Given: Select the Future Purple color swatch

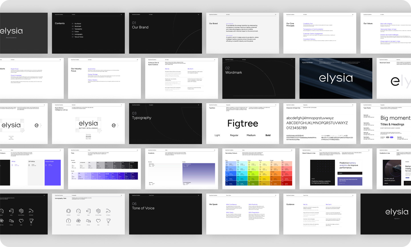Looking at the screenshot, I should pos(53,173).
